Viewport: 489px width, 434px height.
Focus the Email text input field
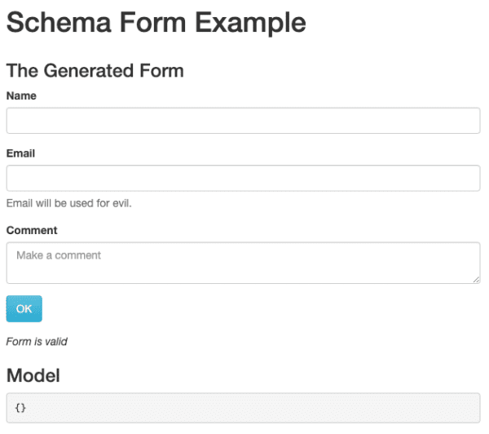[x=243, y=178]
